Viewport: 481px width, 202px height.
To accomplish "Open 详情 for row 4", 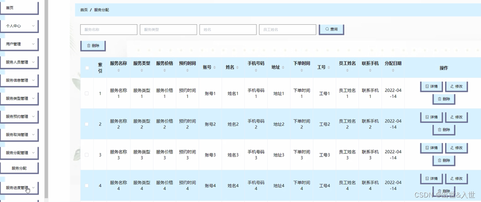I will coord(431,178).
